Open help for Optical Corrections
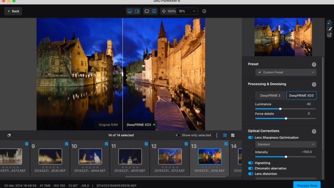The image size is (334, 188). (x=314, y=131)
